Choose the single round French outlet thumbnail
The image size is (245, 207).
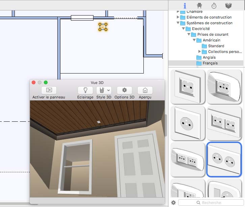[188, 123]
